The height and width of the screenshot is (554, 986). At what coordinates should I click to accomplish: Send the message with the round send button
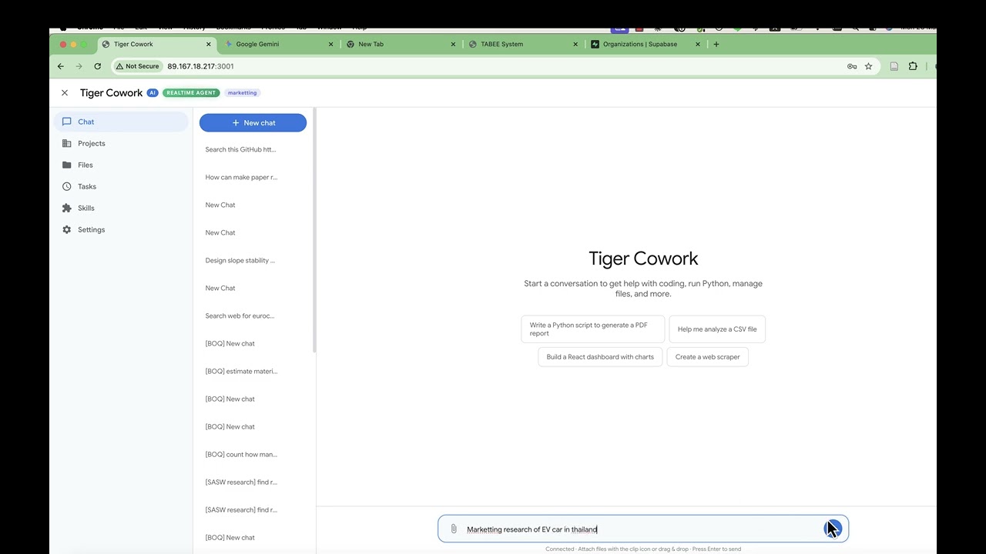pos(833,529)
